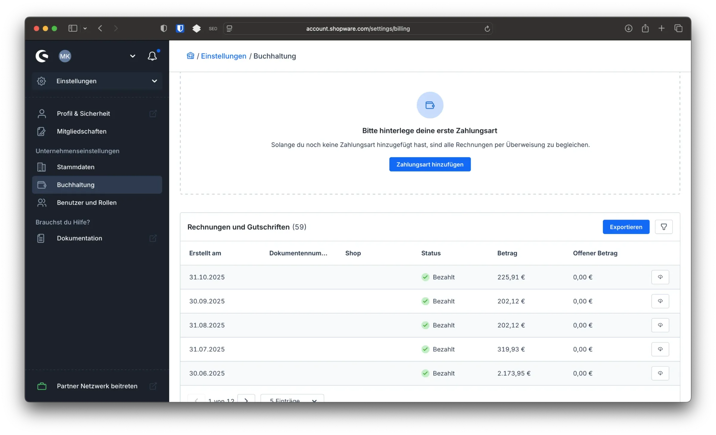The height and width of the screenshot is (435, 716).
Task: Select the Stammdaten building icon
Action: coord(41,167)
